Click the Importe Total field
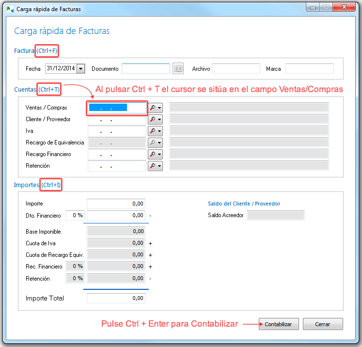362x347 pixels. [116, 299]
